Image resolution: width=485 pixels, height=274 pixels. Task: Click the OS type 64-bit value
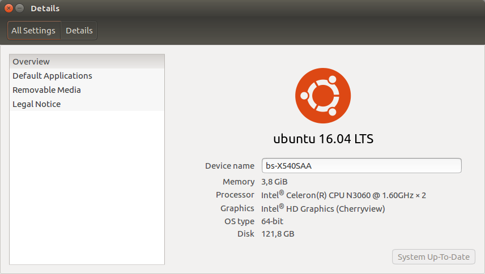(x=272, y=221)
